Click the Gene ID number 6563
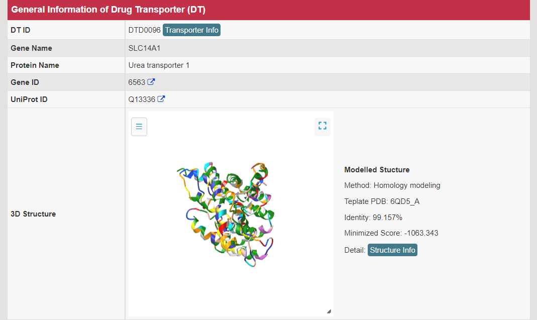This screenshot has height=320, width=537. [x=137, y=82]
